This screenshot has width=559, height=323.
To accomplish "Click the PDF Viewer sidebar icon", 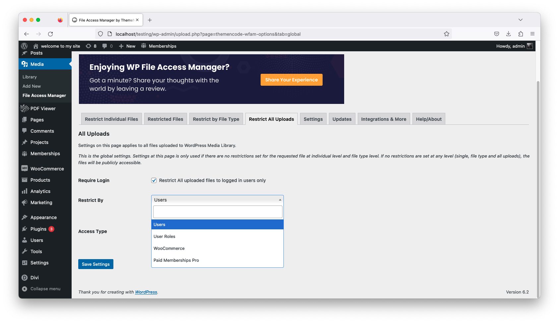I will click(x=25, y=108).
